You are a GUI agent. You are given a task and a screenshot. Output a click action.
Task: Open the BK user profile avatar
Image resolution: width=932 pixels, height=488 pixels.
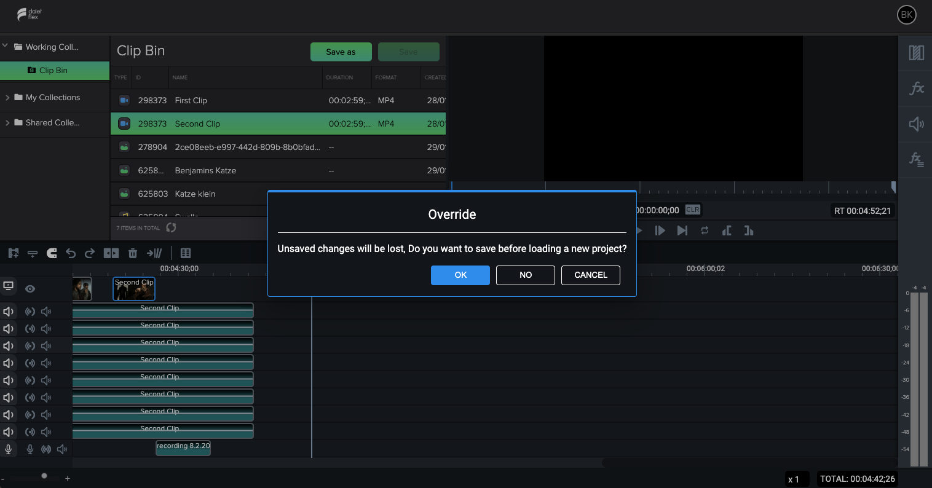(907, 15)
